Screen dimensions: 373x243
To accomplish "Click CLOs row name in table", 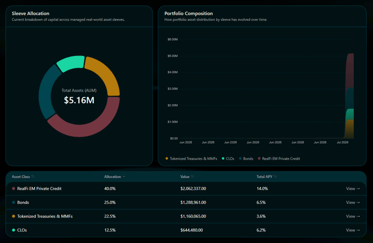I will click(22, 230).
